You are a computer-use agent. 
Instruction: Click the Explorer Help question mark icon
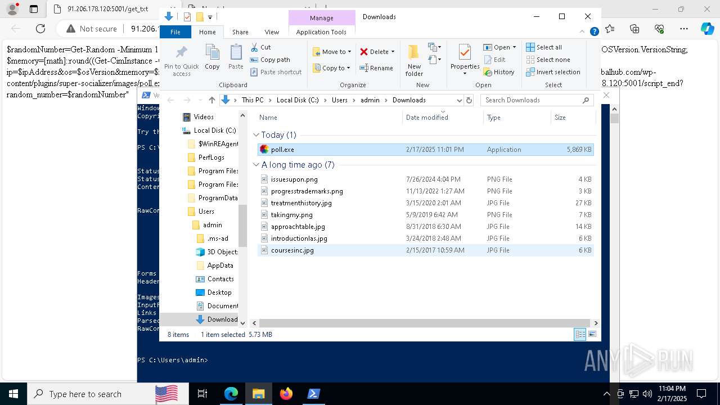click(x=595, y=32)
